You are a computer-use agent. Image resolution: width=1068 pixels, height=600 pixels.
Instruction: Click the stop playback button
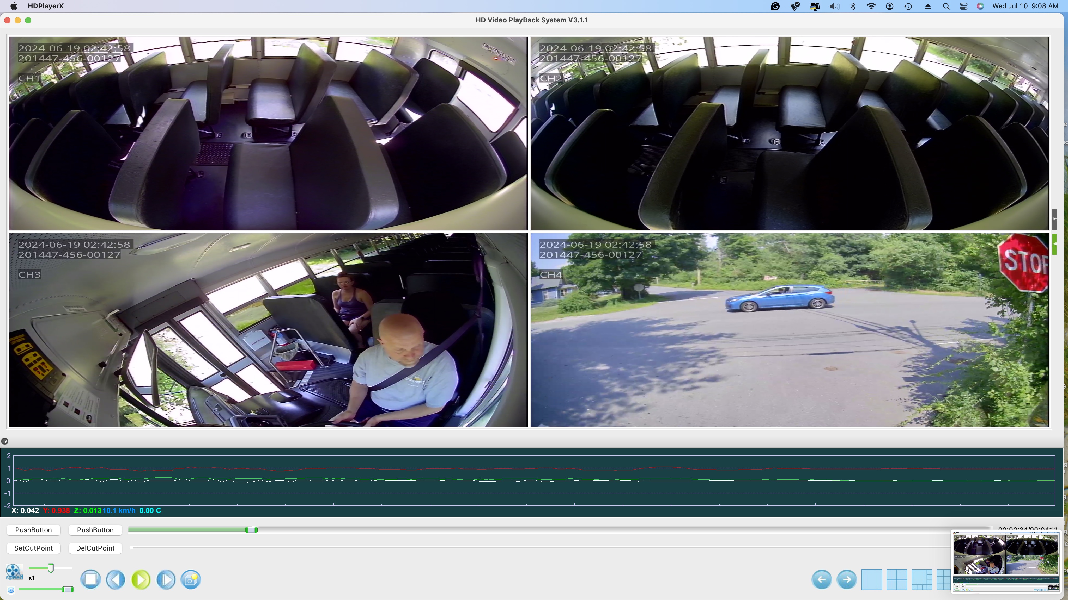(90, 579)
